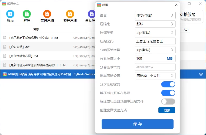Open the 批量压缩设置 dropdown
This screenshot has width=206, height=135.
click(x=155, y=76)
